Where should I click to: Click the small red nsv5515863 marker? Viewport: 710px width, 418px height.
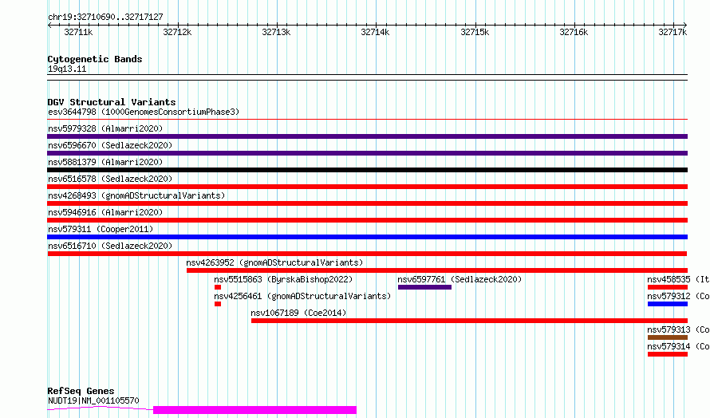218,287
